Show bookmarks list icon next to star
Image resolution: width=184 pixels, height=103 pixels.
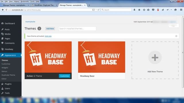point(148,10)
